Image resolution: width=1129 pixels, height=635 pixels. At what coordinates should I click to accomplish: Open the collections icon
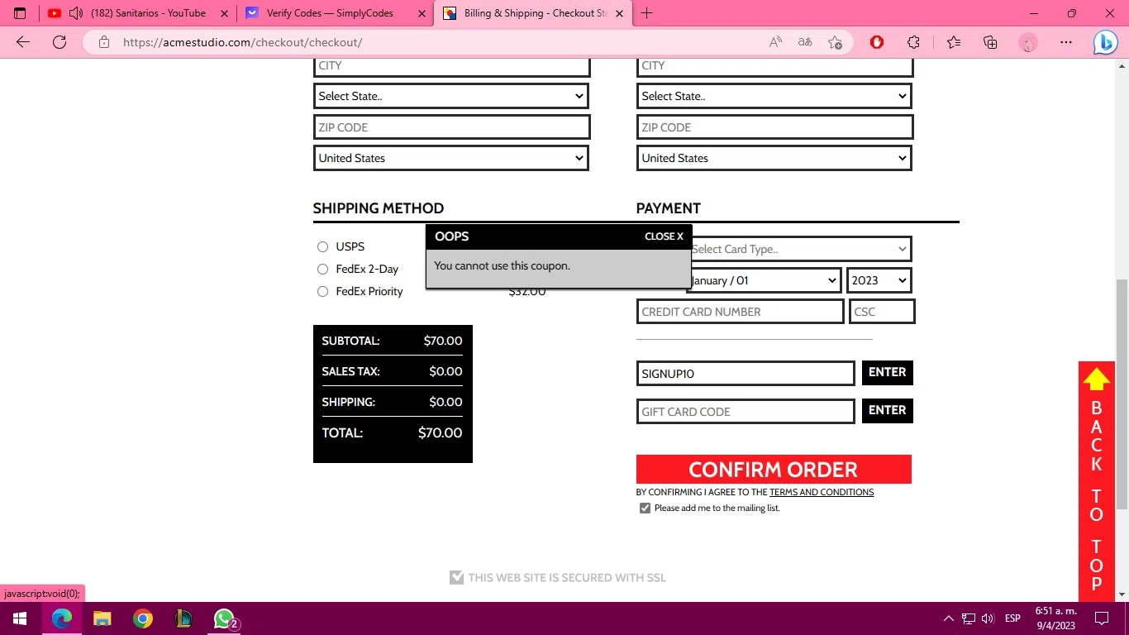[990, 42]
